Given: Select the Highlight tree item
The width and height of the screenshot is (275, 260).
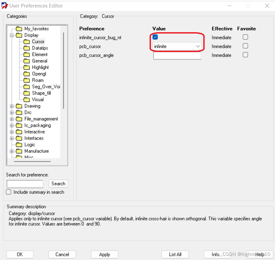Looking at the screenshot, I should [x=40, y=67].
